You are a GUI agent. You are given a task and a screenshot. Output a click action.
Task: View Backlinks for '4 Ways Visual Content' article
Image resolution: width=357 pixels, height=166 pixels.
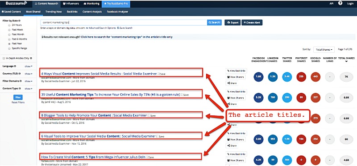pyautogui.click(x=237, y=71)
